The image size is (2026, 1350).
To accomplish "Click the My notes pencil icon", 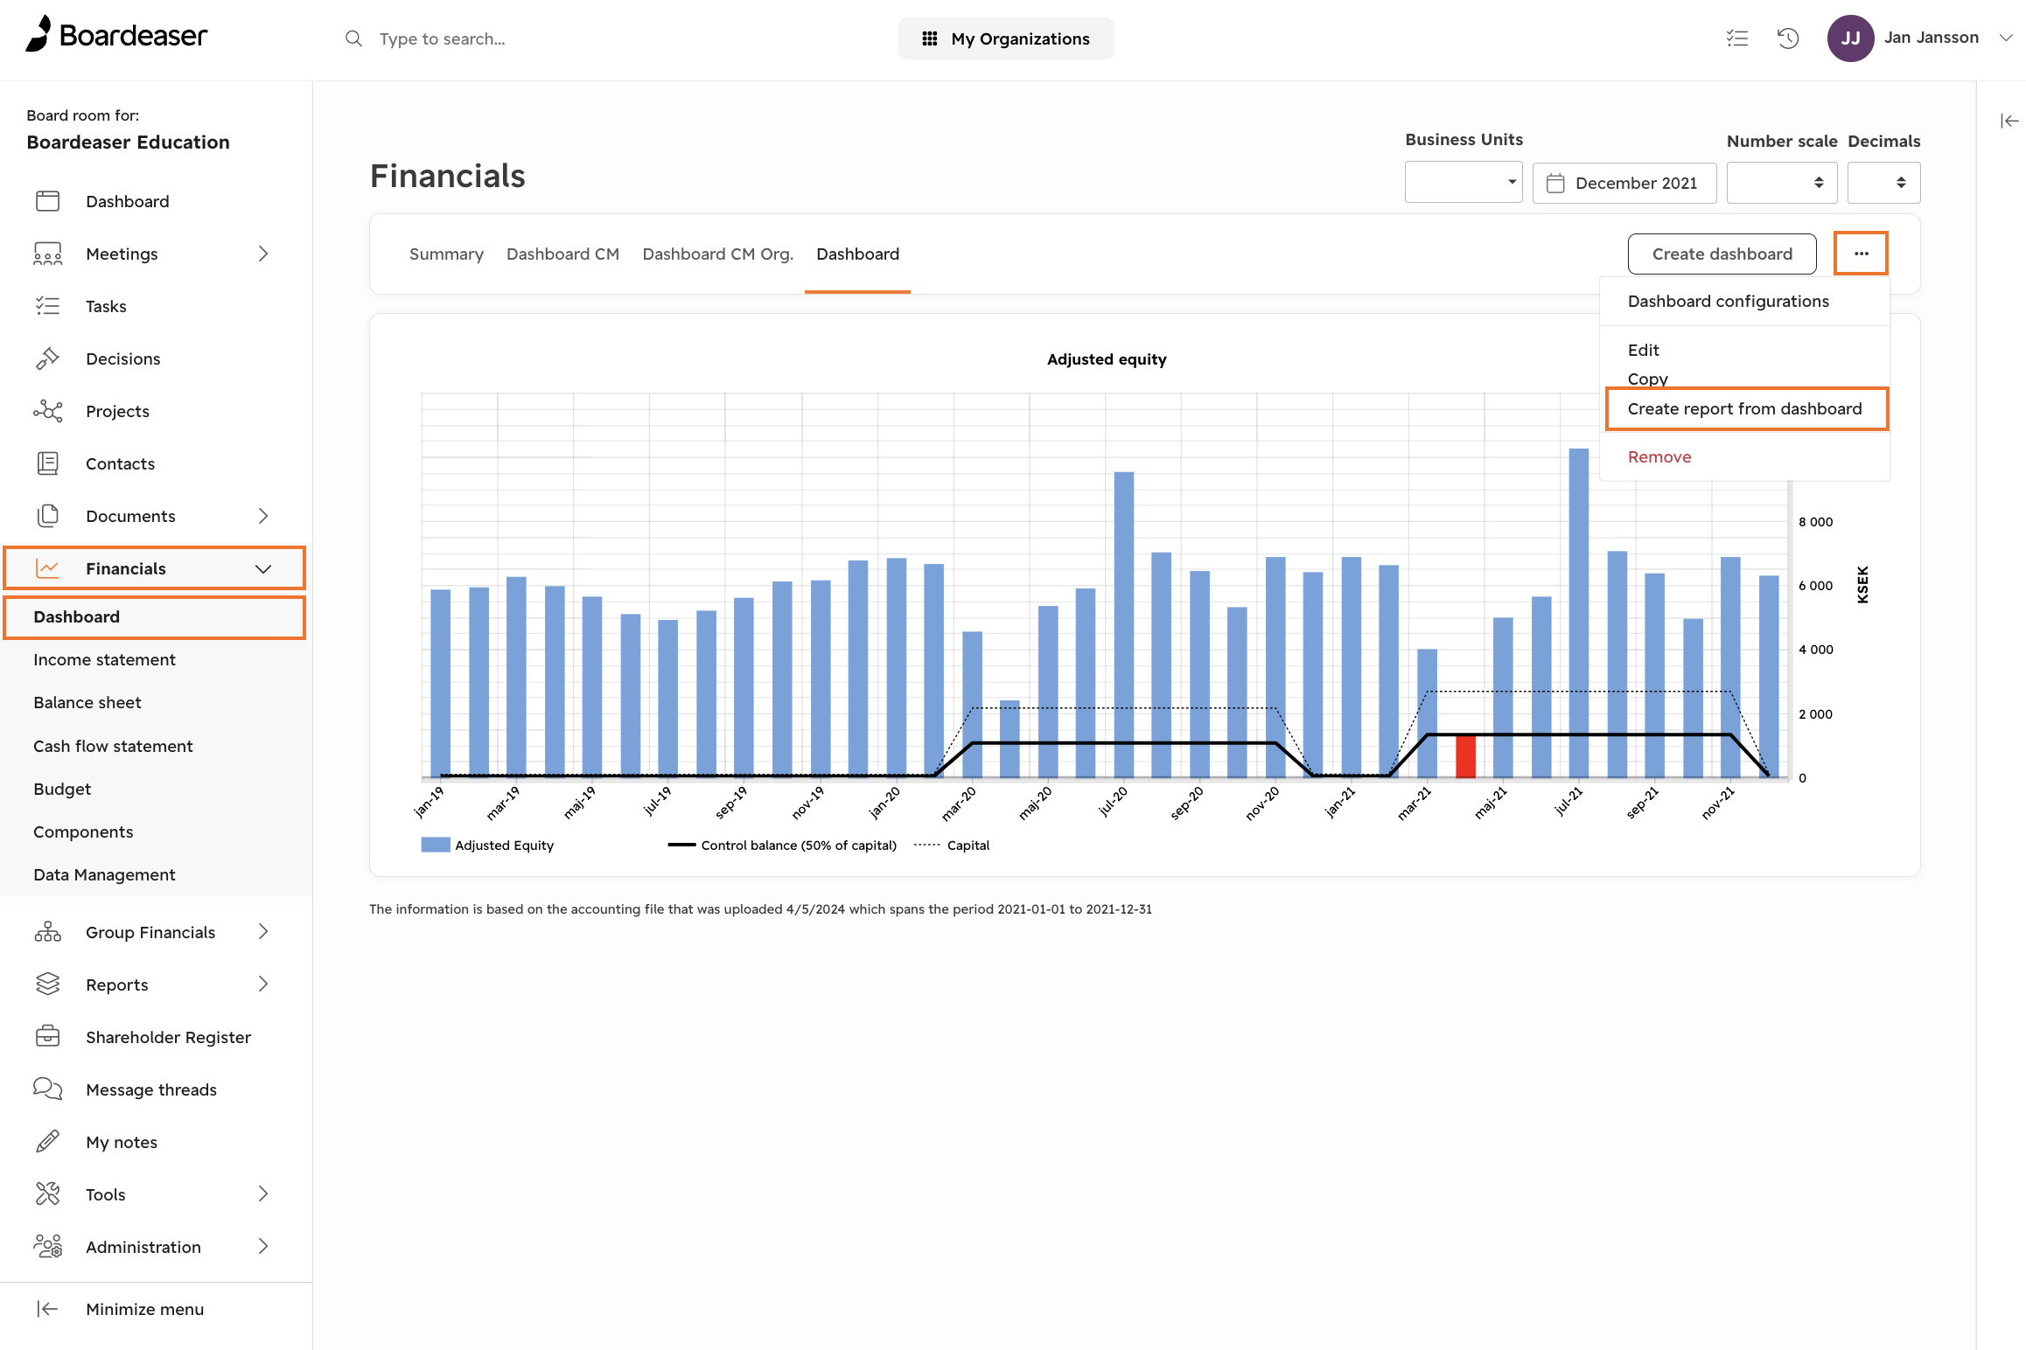I will coord(47,1142).
